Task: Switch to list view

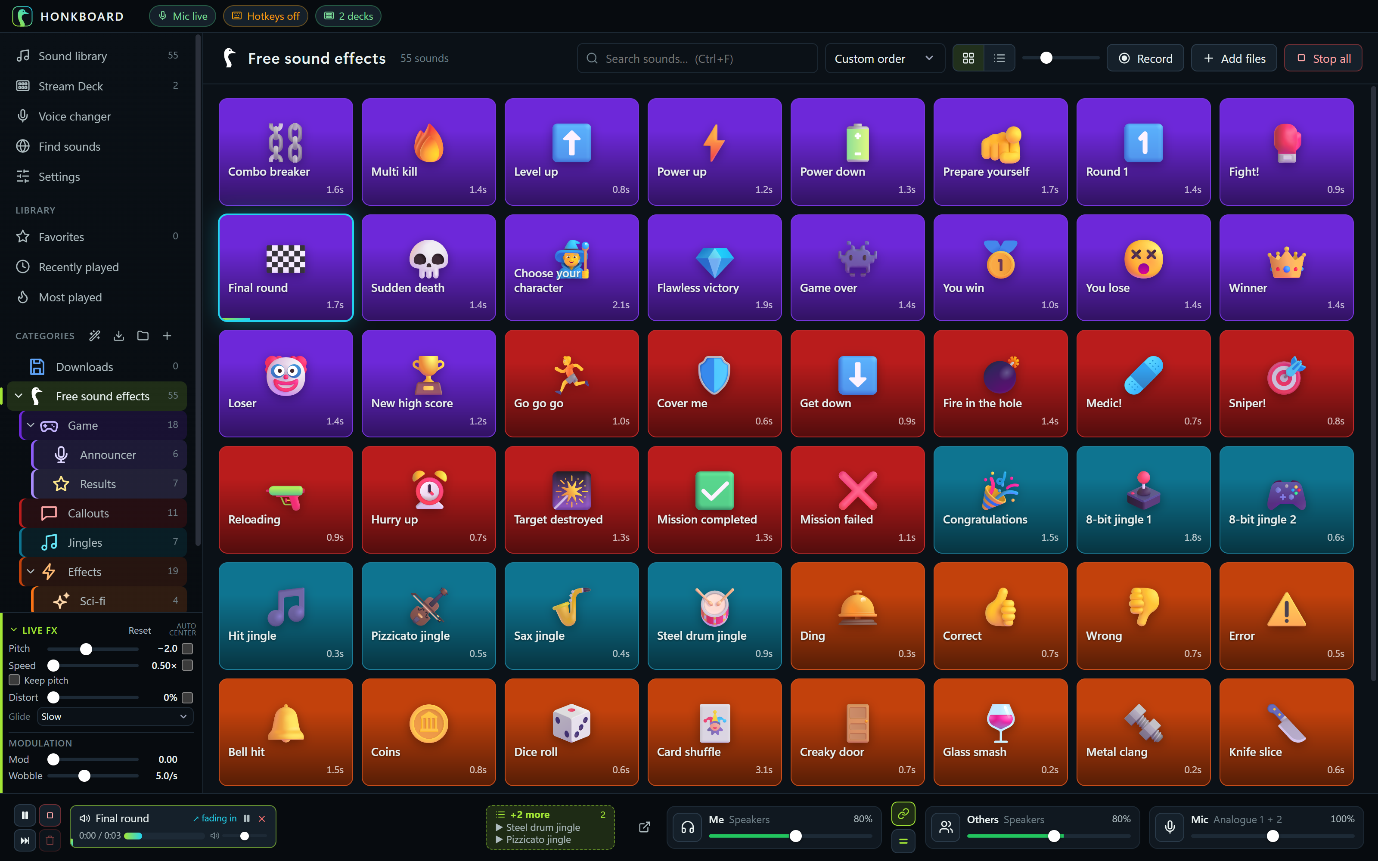Action: pos(999,58)
